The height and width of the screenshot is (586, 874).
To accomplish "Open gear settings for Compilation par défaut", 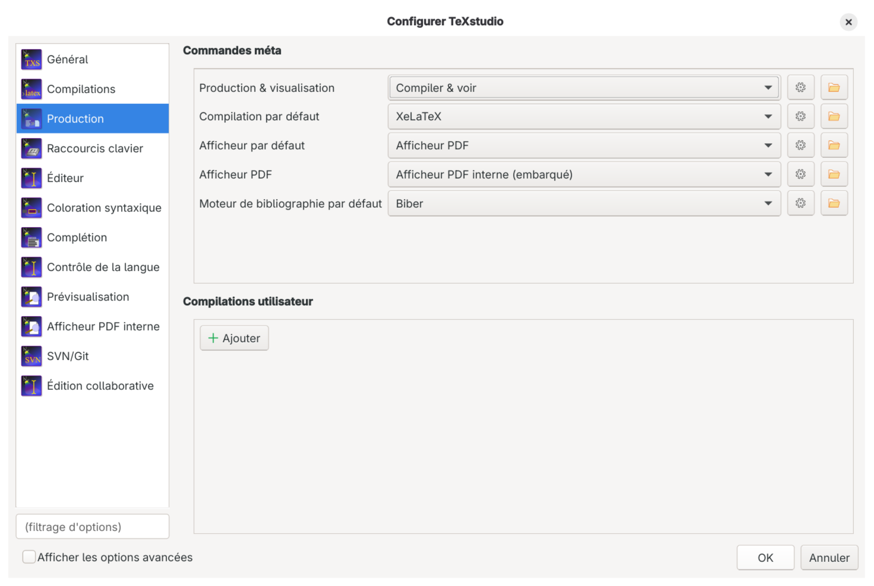I will (800, 116).
